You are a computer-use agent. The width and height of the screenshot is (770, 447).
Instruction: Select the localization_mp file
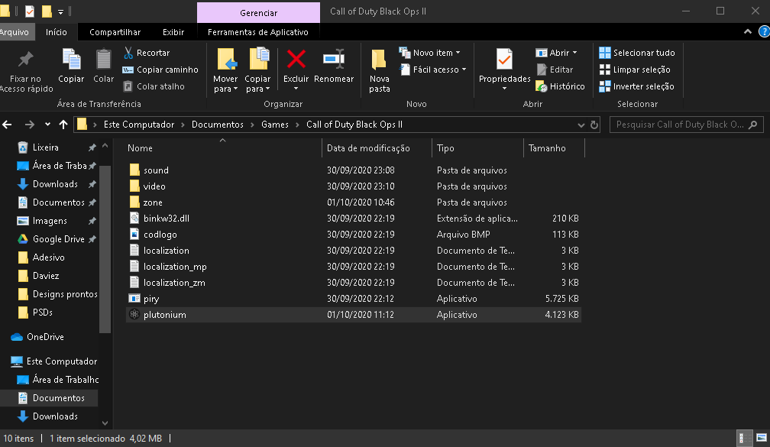354,267
